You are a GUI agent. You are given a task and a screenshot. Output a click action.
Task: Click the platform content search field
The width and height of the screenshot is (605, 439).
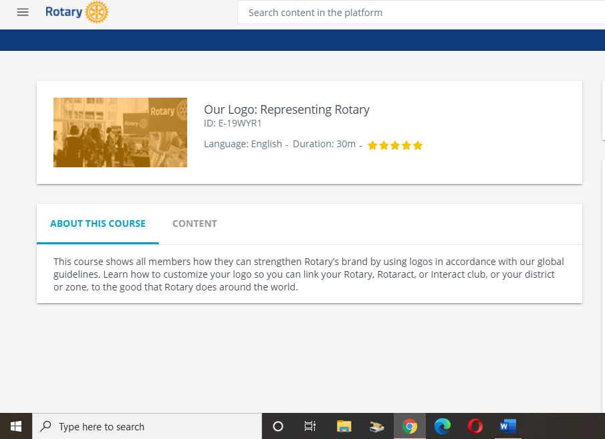point(421,13)
